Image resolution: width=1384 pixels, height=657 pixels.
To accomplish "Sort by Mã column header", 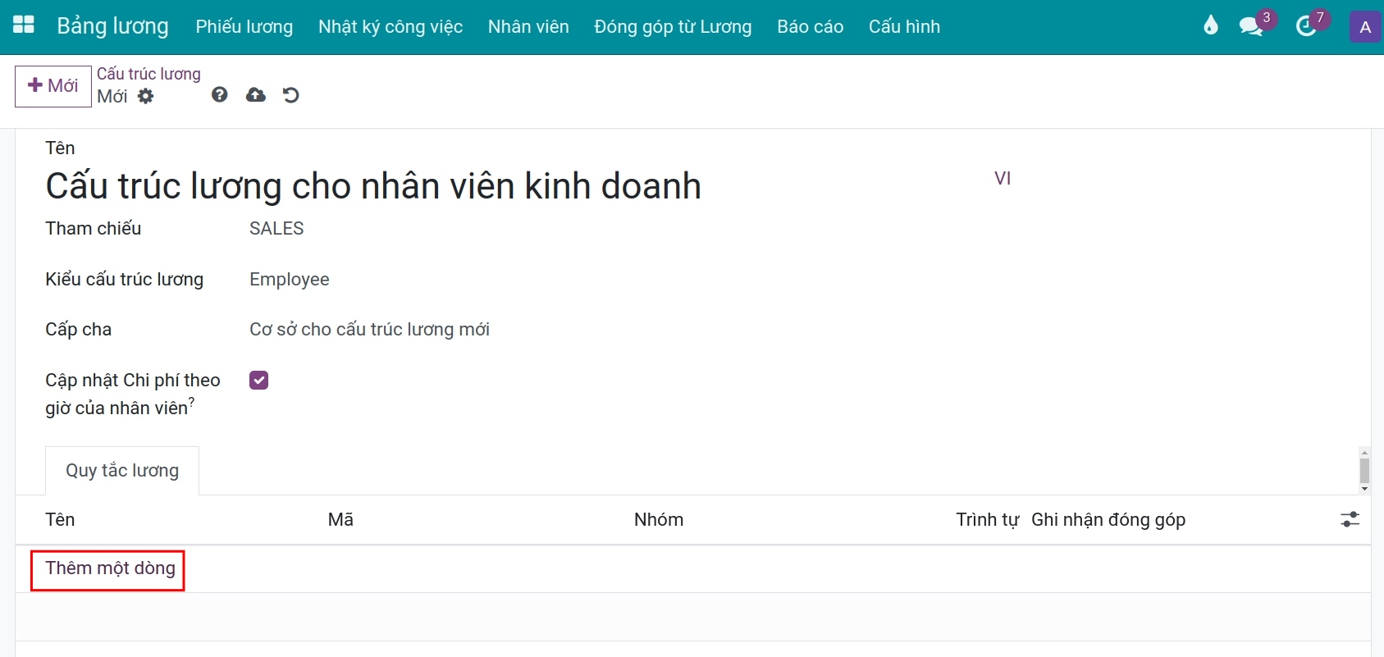I will pos(340,520).
